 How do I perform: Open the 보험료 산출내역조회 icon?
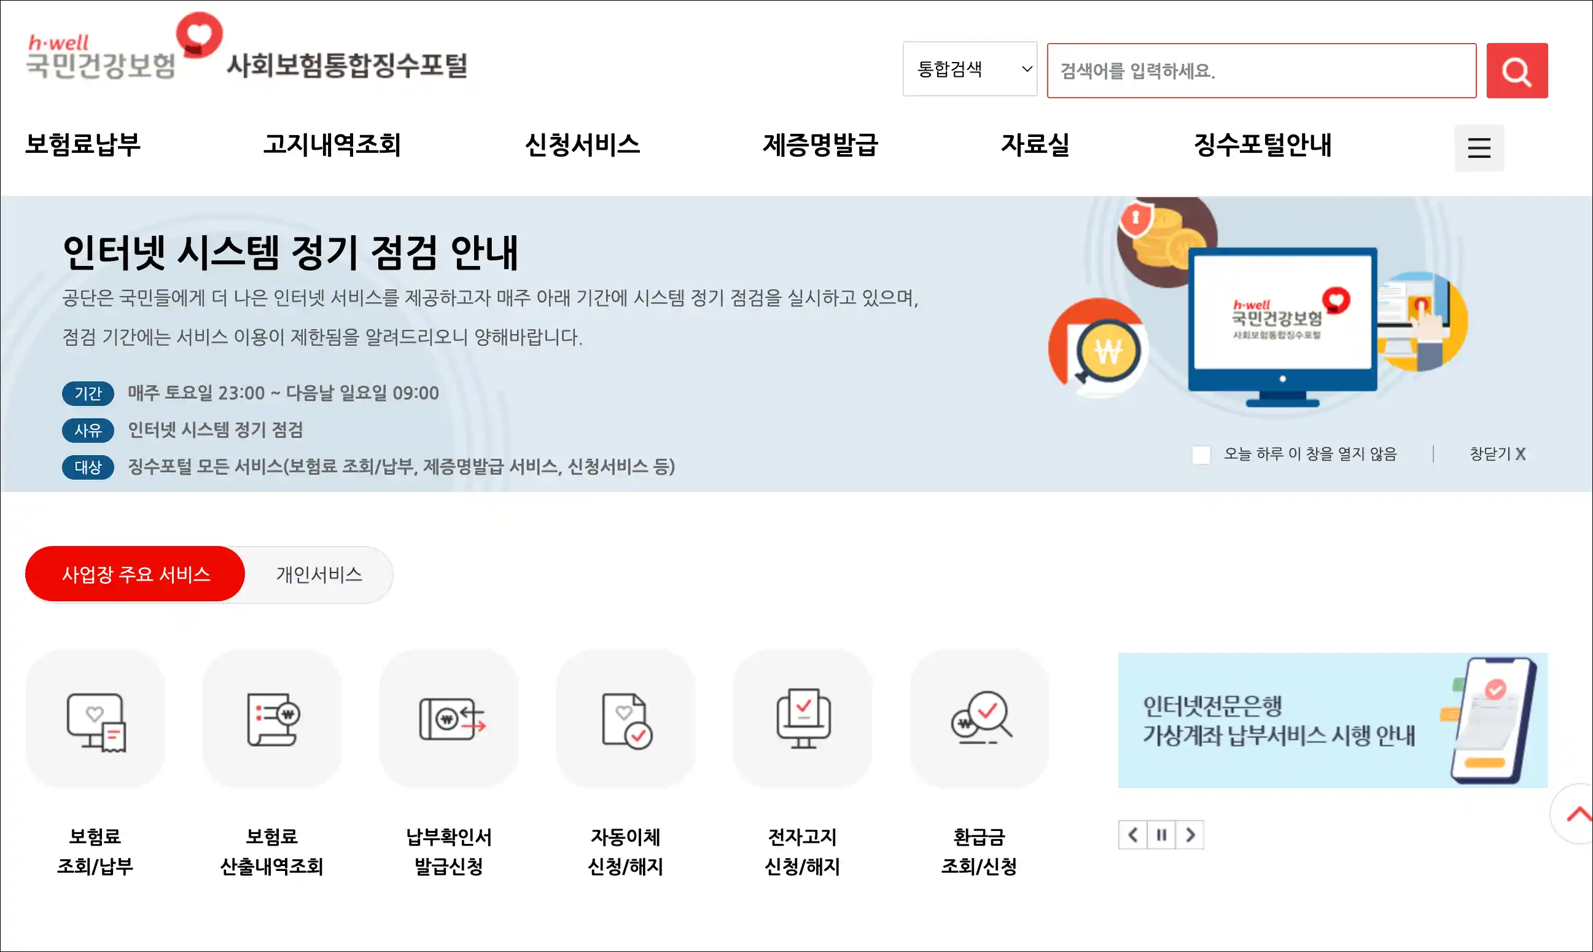click(272, 720)
